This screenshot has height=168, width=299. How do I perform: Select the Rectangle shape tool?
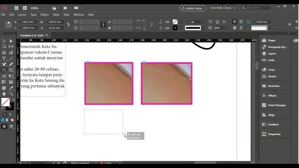pyautogui.click(x=11, y=70)
